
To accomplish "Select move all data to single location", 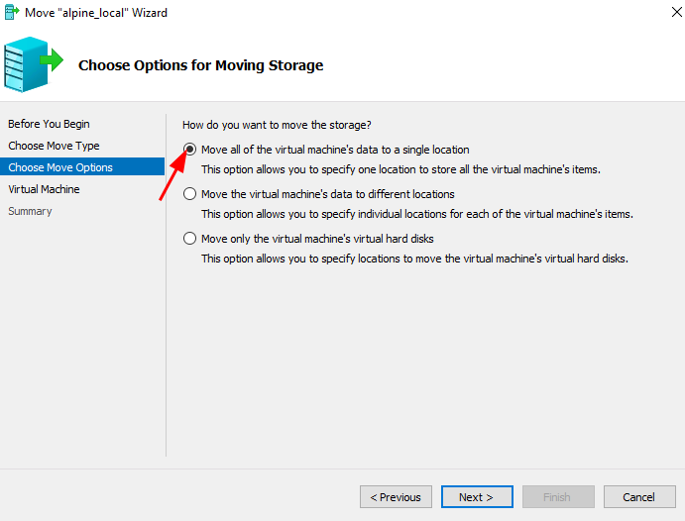I will coord(190,150).
